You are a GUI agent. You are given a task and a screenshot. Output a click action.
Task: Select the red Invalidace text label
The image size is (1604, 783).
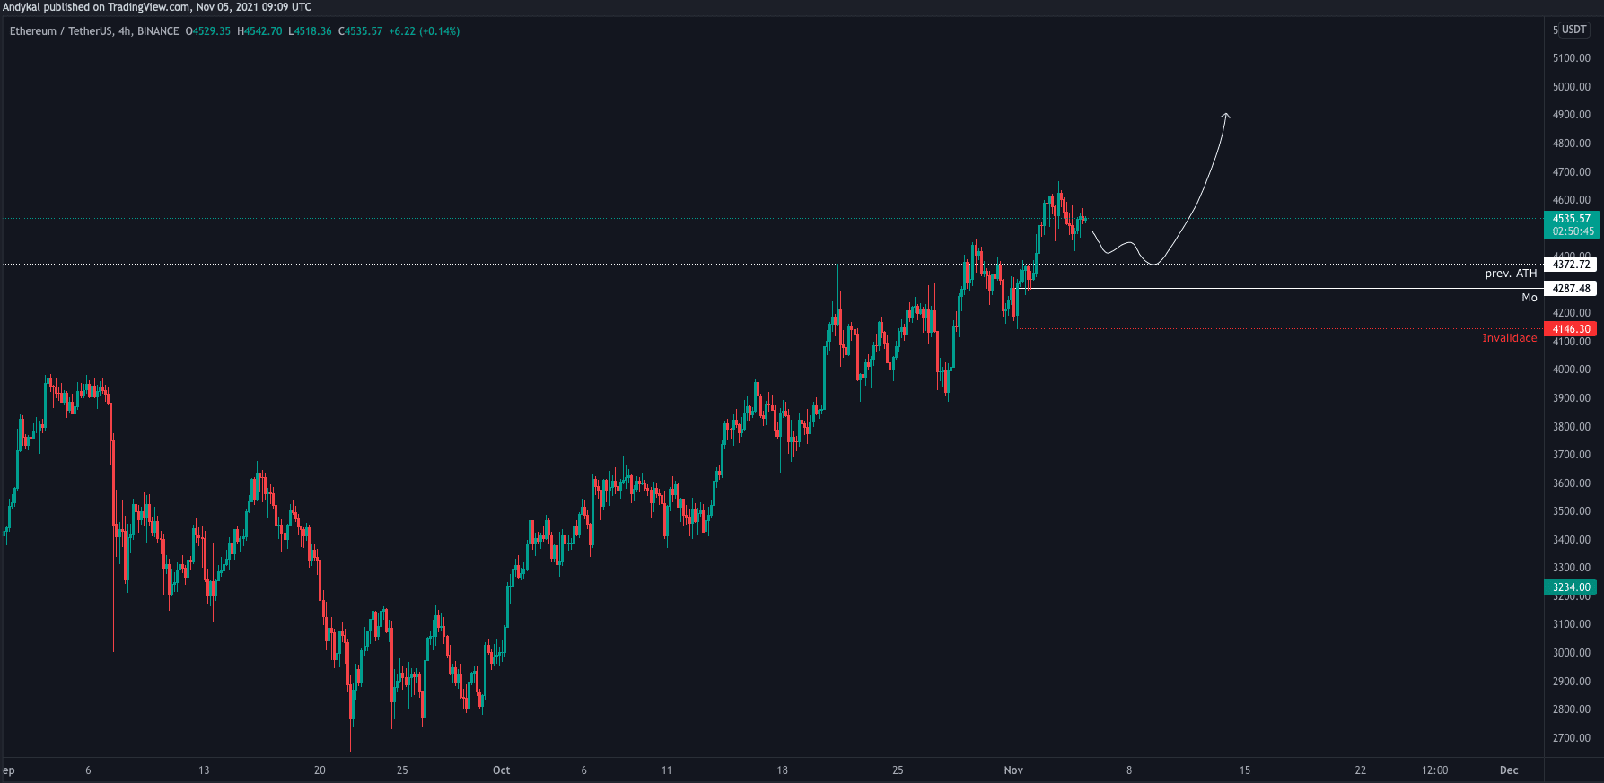[x=1509, y=338]
